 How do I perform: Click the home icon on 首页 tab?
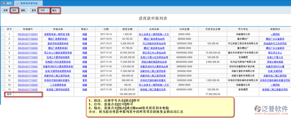[x=4, y=3]
